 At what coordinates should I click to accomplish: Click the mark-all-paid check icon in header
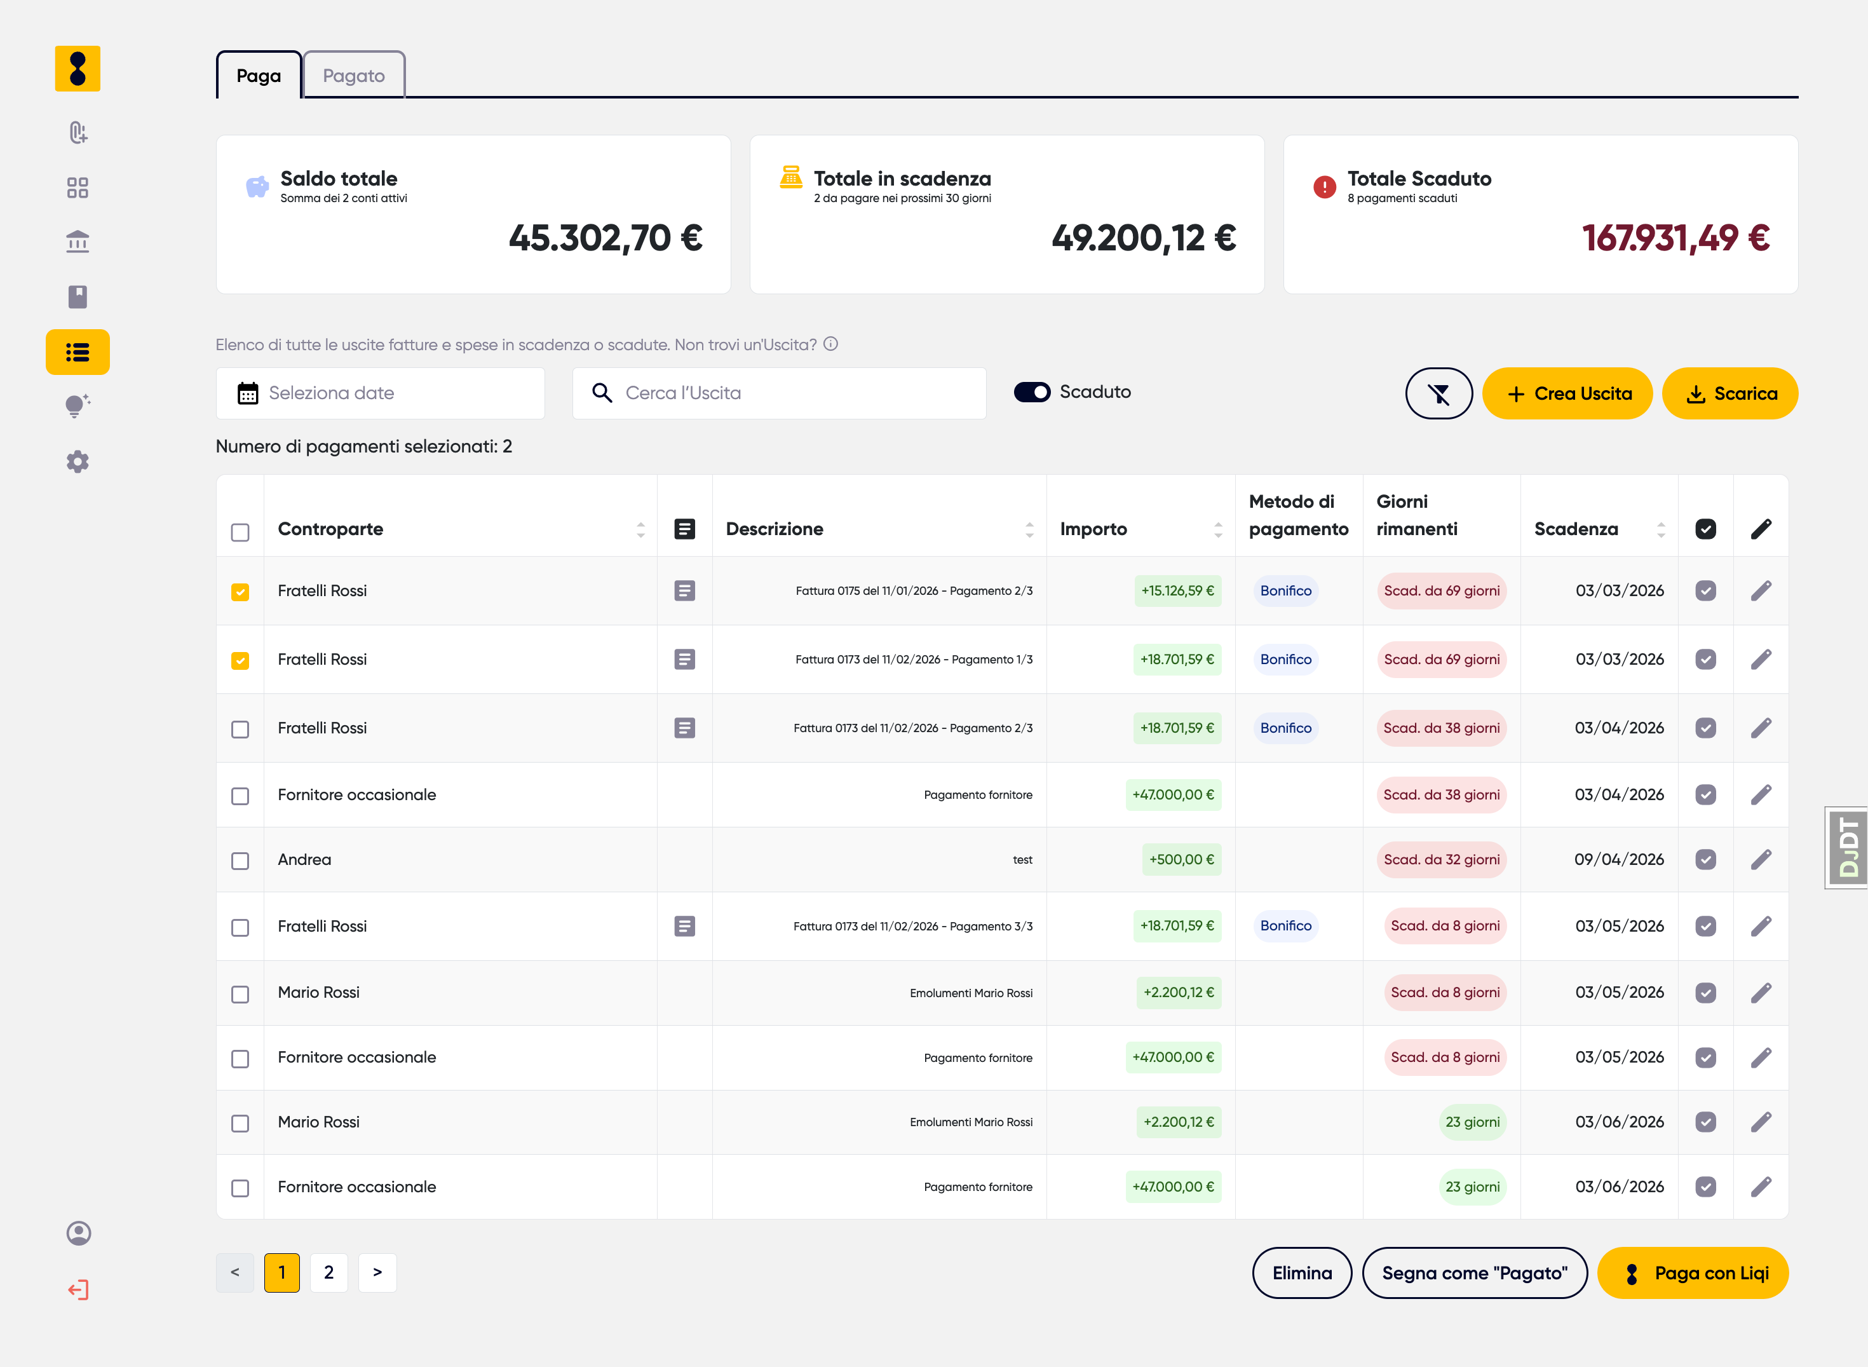[1706, 529]
